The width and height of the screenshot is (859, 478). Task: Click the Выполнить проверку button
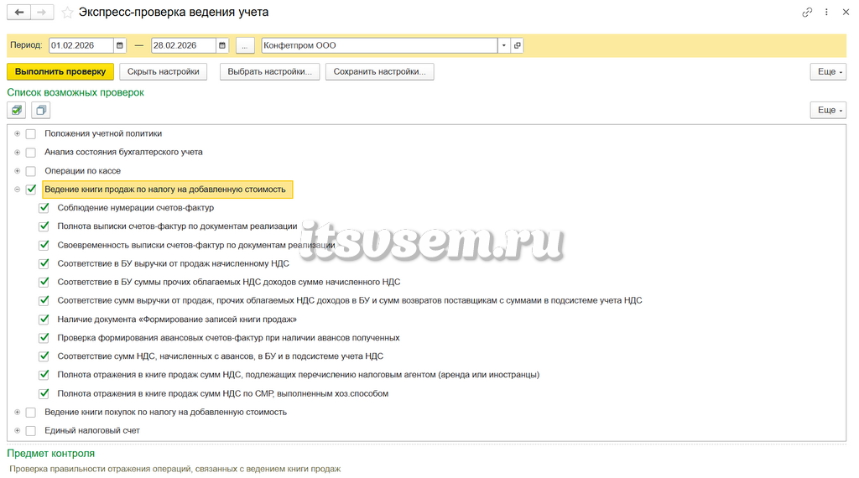tap(60, 72)
